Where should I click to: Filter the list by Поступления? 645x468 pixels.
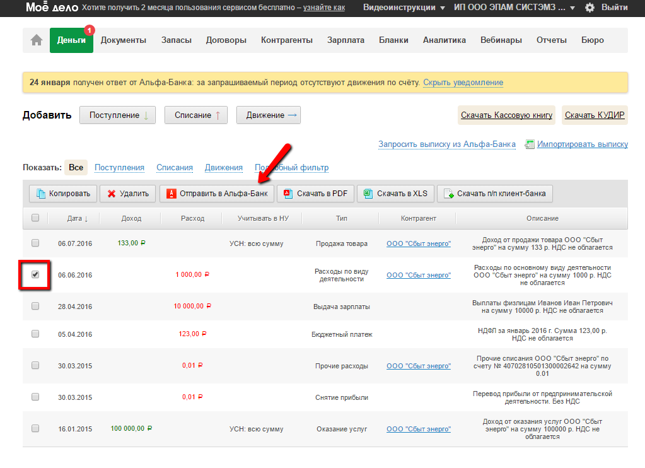coord(119,168)
